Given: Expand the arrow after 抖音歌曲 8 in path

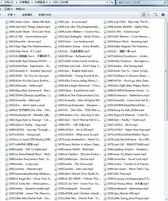Looking at the screenshot, I should point(50,2).
